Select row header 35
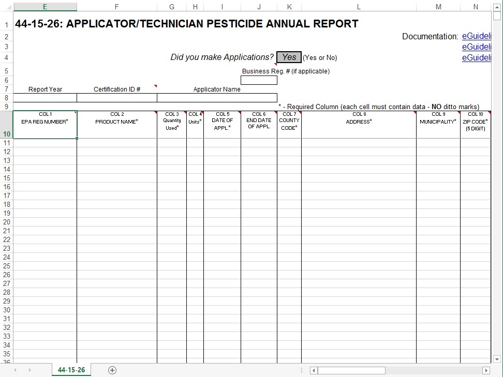This screenshot has width=503, height=377. (x=6, y=354)
